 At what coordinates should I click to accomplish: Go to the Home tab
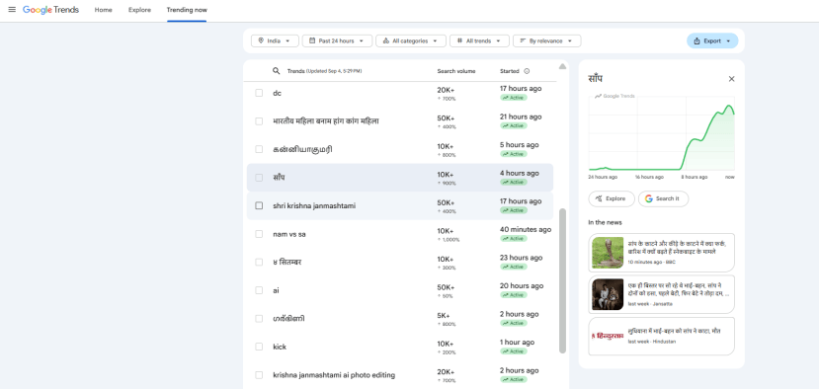[104, 10]
